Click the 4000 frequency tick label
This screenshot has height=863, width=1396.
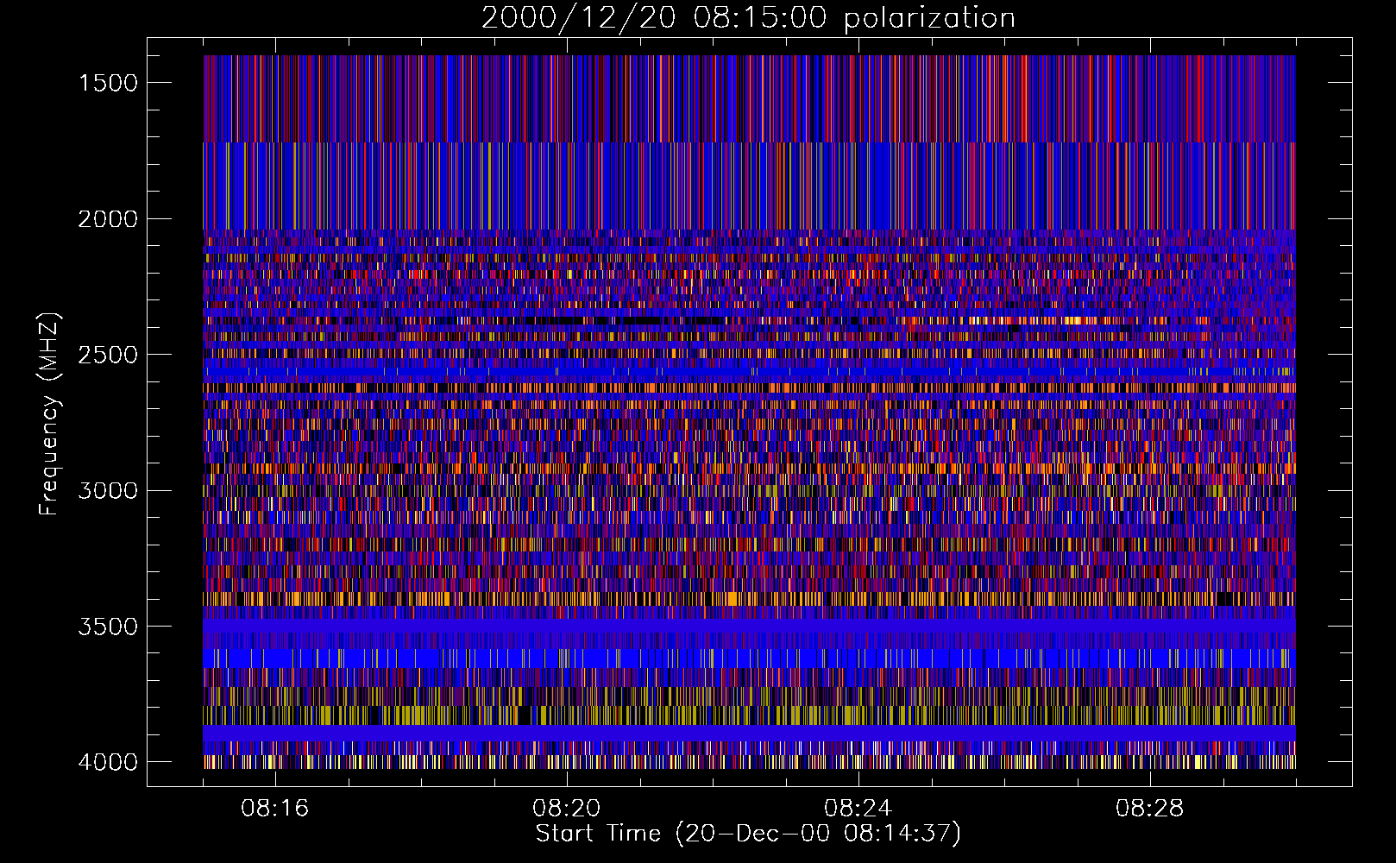[107, 762]
